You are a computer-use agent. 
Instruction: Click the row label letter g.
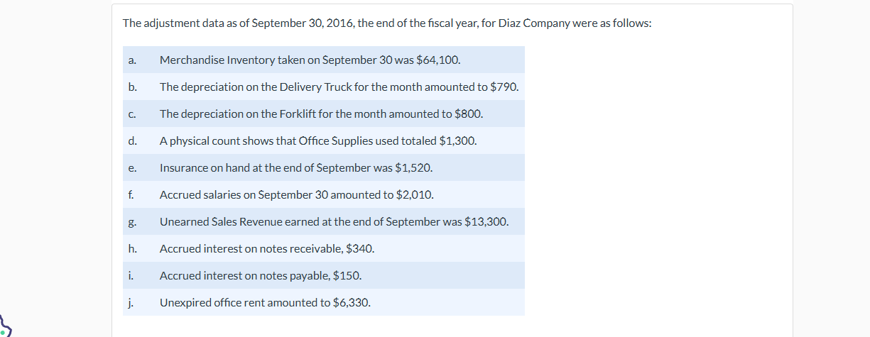tap(132, 222)
